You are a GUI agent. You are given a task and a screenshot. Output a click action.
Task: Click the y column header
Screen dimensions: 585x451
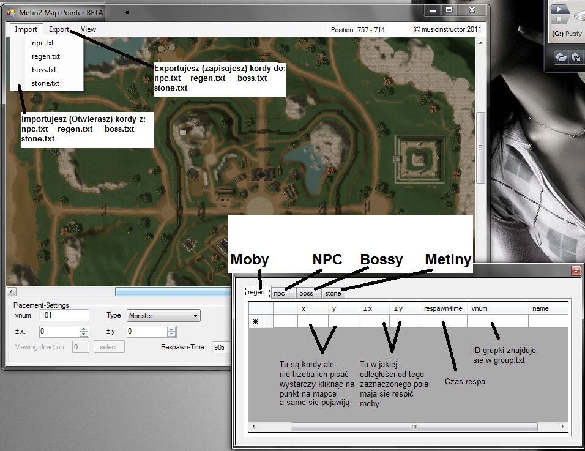[343, 308]
